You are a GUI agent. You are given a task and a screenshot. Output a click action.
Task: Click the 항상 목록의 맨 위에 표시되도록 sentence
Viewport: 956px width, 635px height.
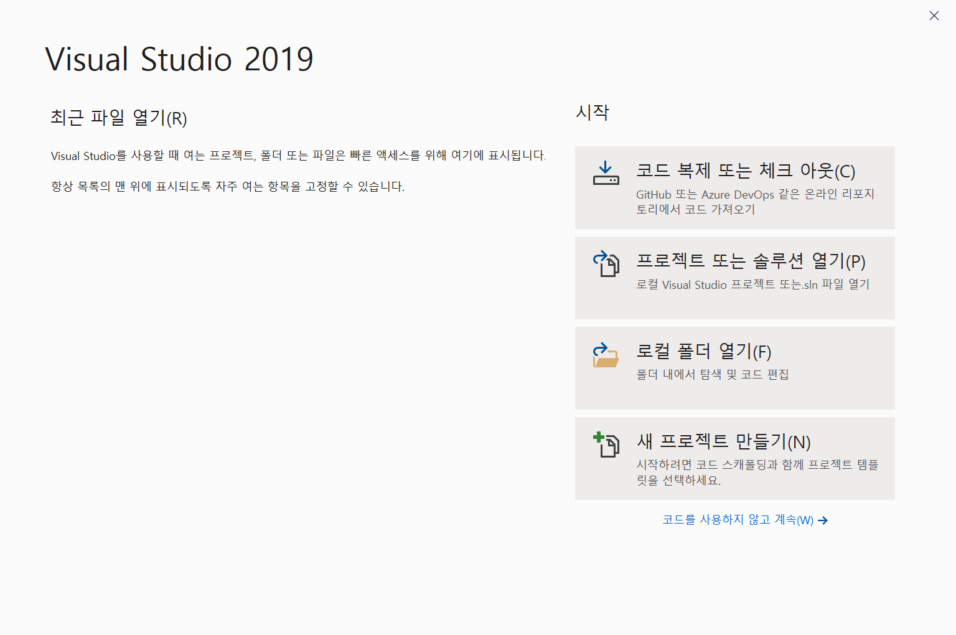228,186
